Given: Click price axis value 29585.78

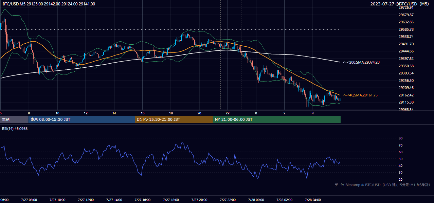Looking at the screenshot, I should point(406,29).
